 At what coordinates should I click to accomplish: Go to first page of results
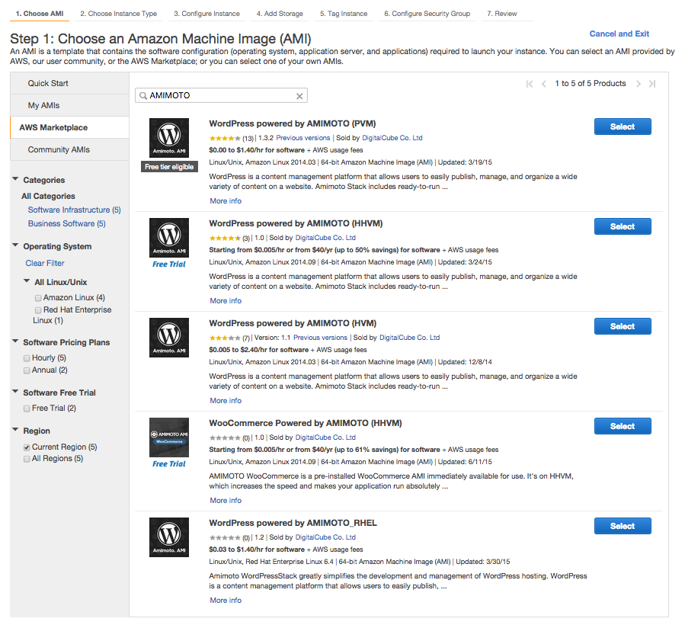click(530, 84)
